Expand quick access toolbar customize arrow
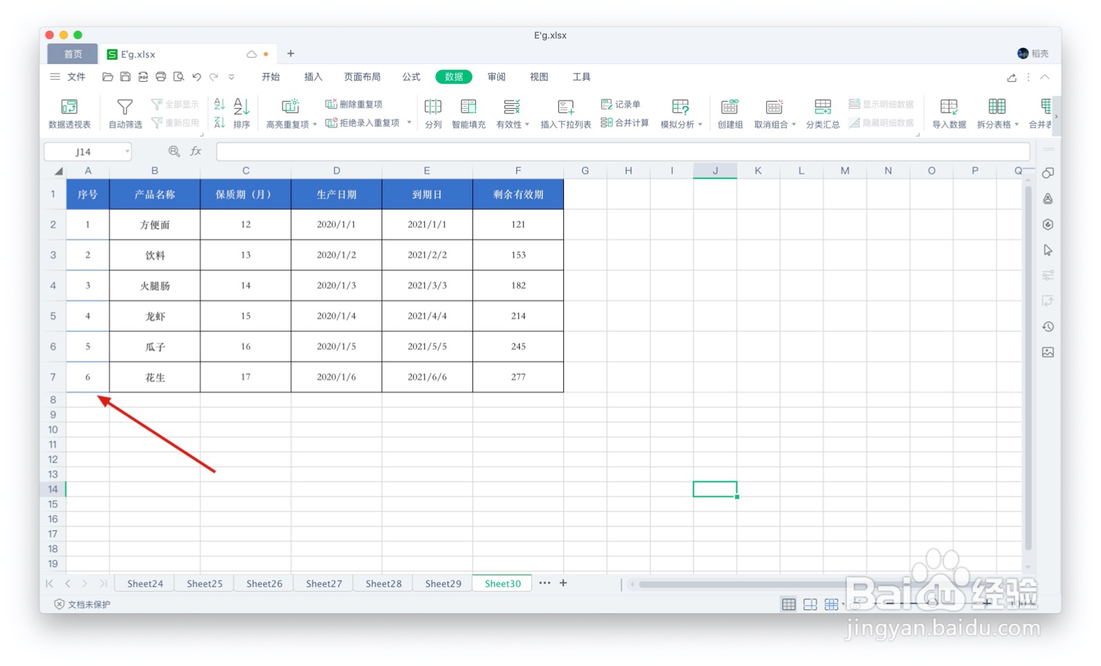 pyautogui.click(x=231, y=77)
